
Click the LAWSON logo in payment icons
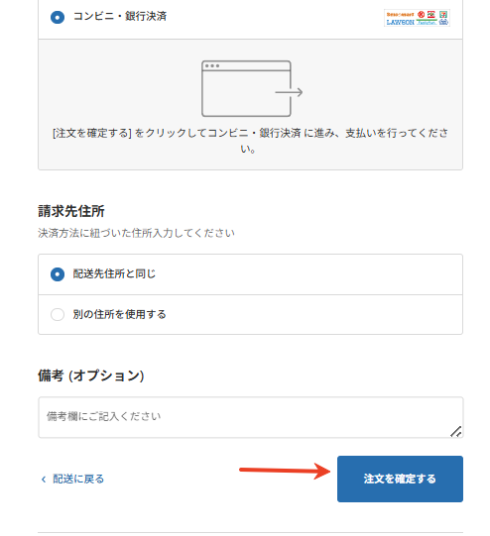click(401, 22)
